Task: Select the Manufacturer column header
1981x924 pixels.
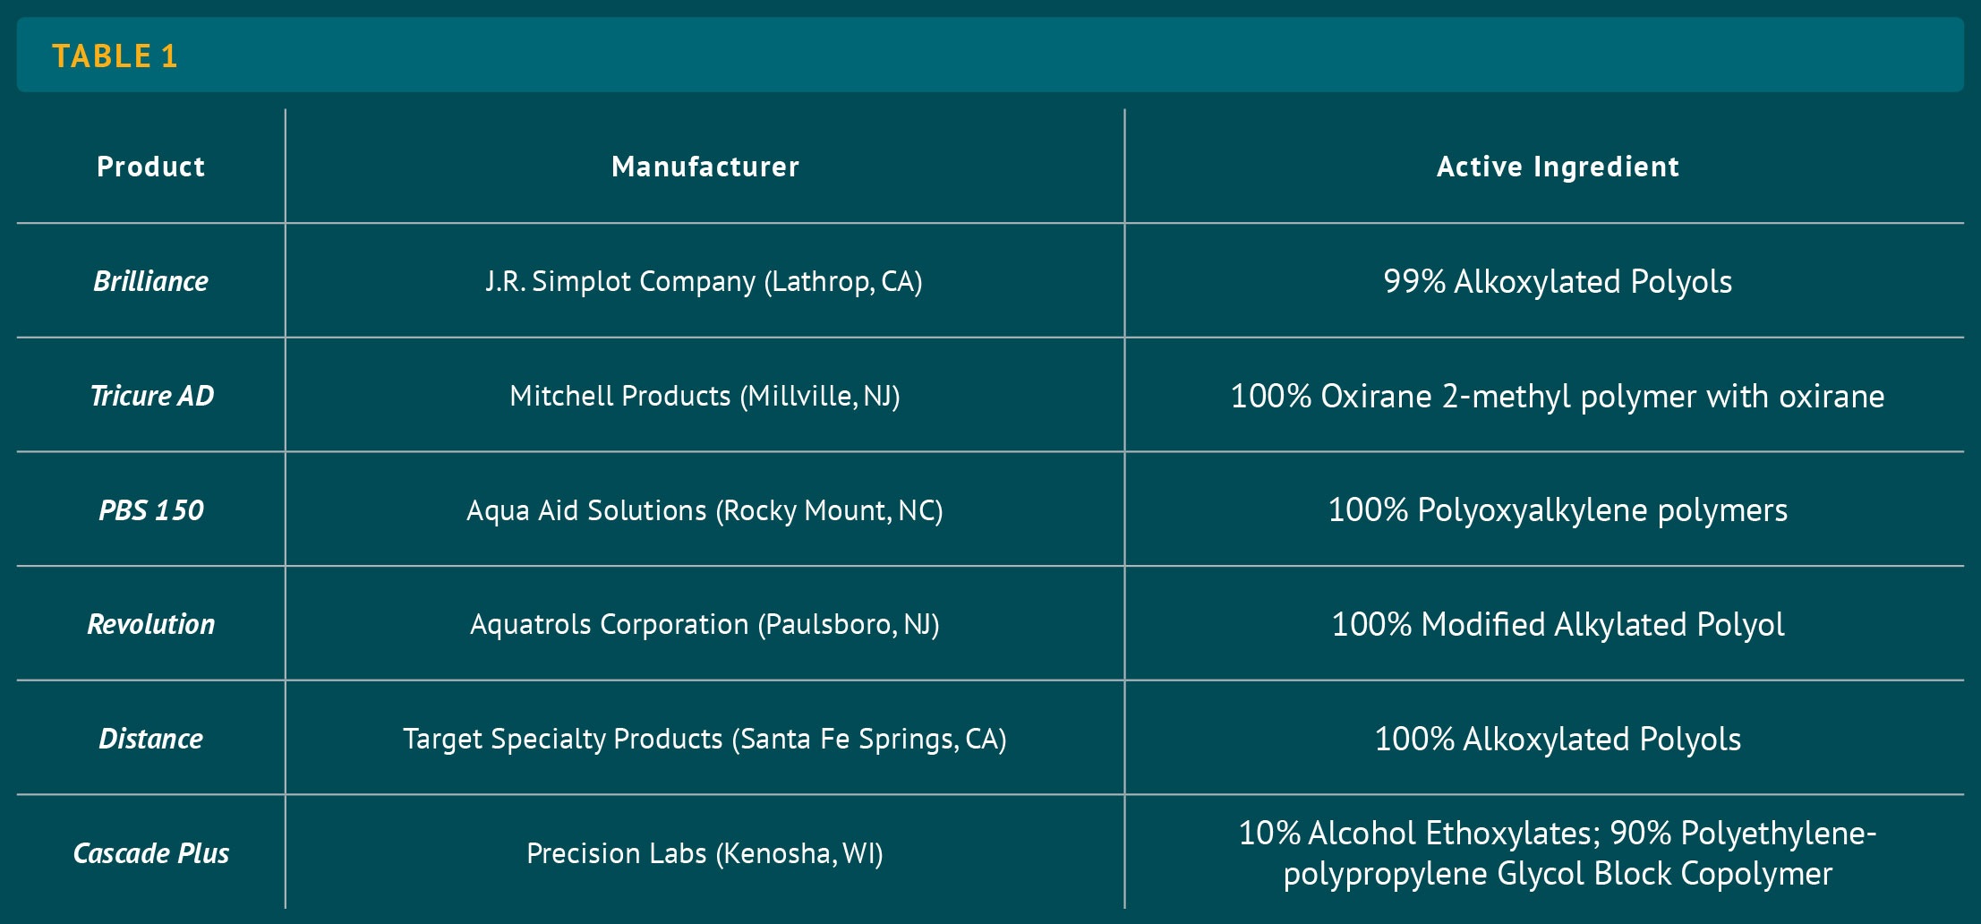Action: click(x=705, y=167)
